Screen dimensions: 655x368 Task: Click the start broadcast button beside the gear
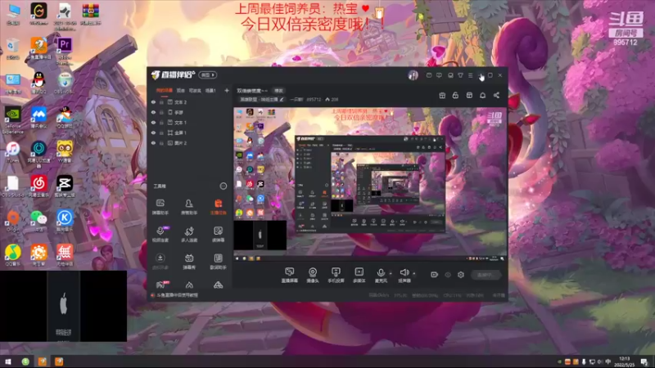pos(486,275)
